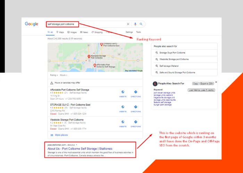Click the Keywords Everywhere K logo
Viewport: 243px width, 173px height.
(155, 84)
